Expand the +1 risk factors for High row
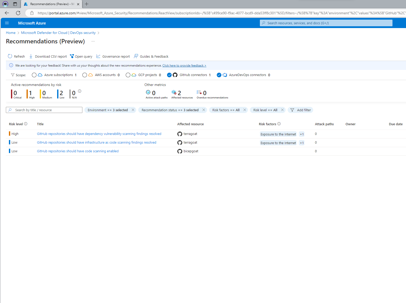The width and height of the screenshot is (406, 303). (x=302, y=134)
